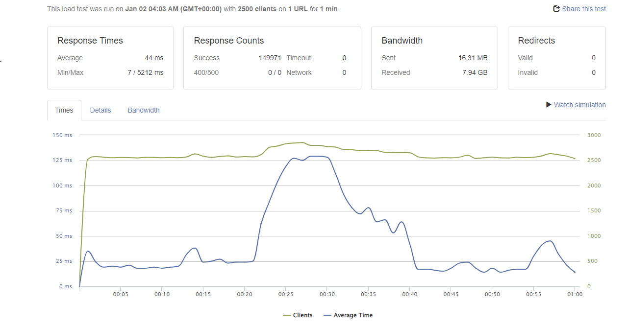Viewport: 627px width, 325px height.
Task: Click the 3000 right axis label
Action: pos(594,135)
